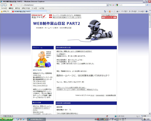Click the vertical scrollbar down arrow

tap(150, 113)
